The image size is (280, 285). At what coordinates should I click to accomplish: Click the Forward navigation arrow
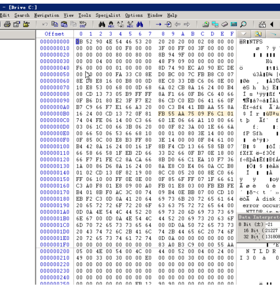187,24
